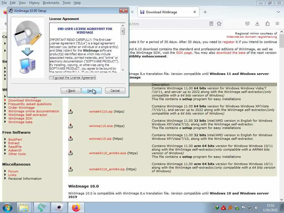Image resolution: width=284 pixels, height=213 pixels.
Task: Follow the SDK page link
Action: click(184, 53)
